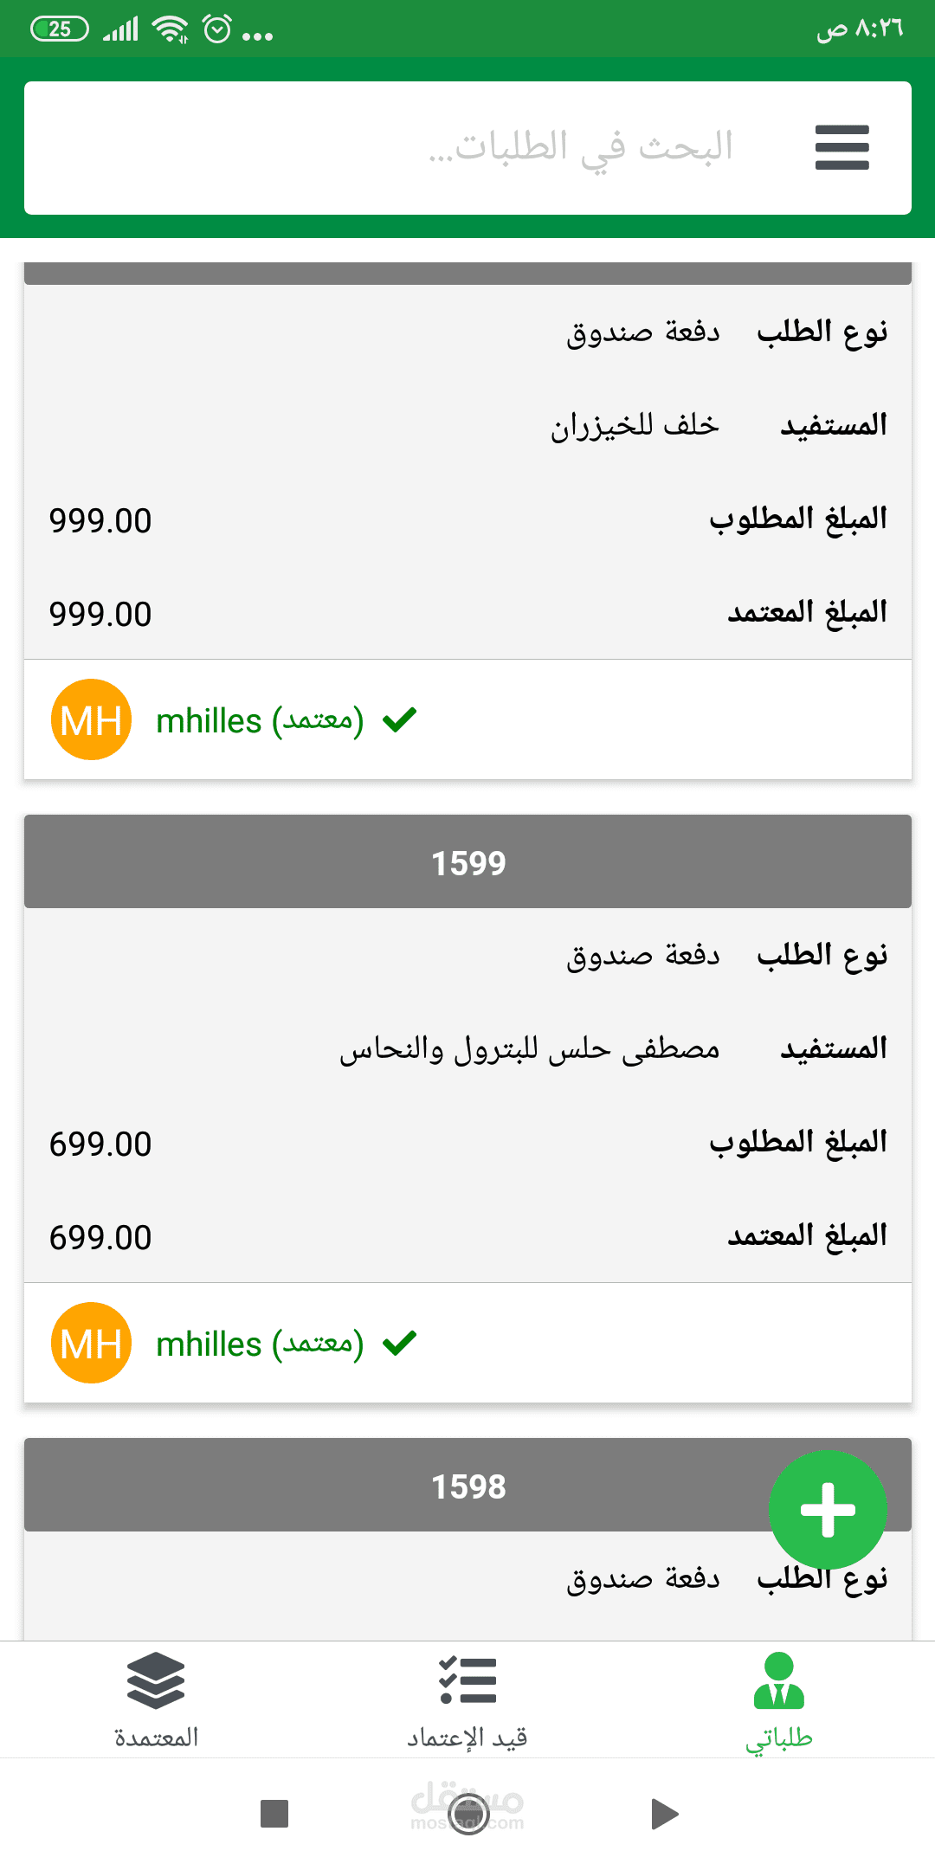Tap the MH avatar in the top request
The width and height of the screenshot is (935, 1870).
(x=91, y=719)
